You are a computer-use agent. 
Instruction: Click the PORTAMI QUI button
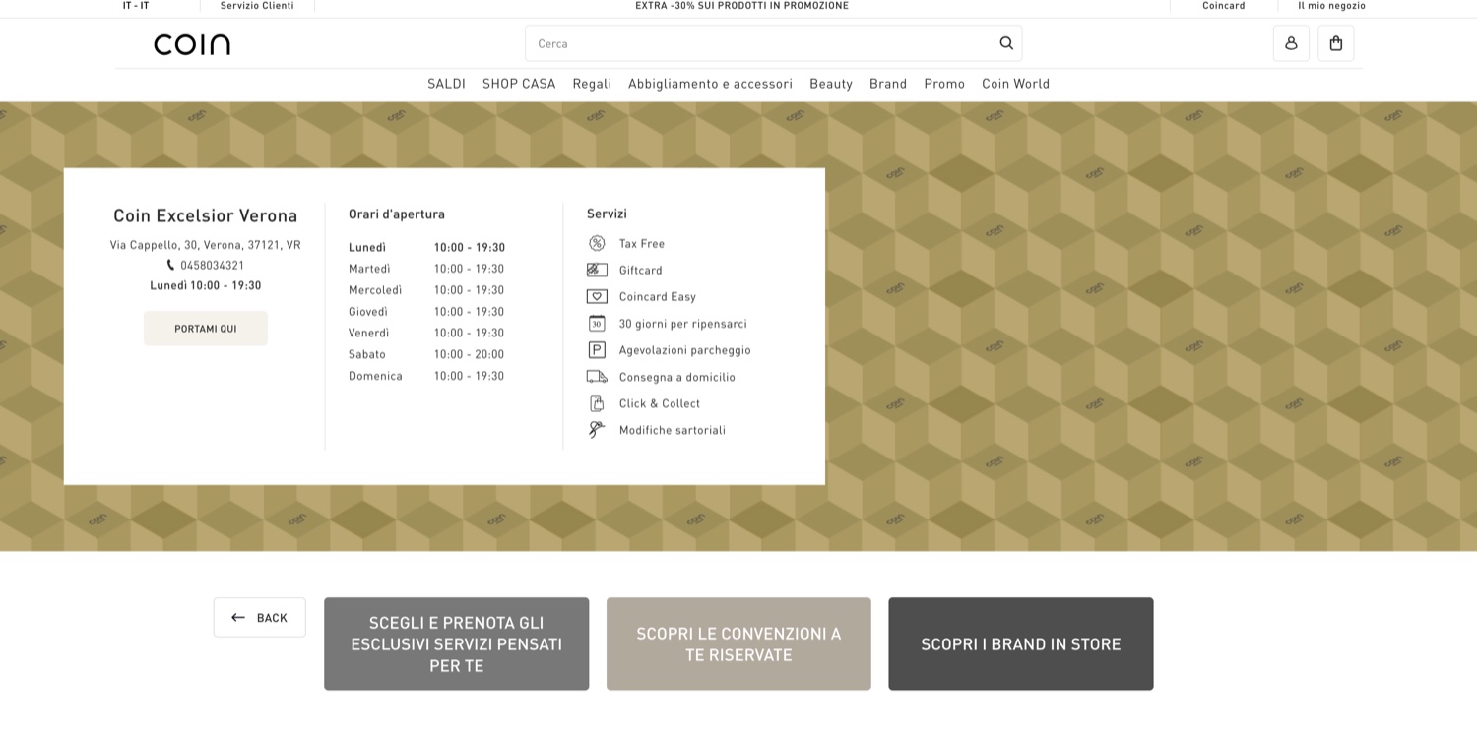206,329
